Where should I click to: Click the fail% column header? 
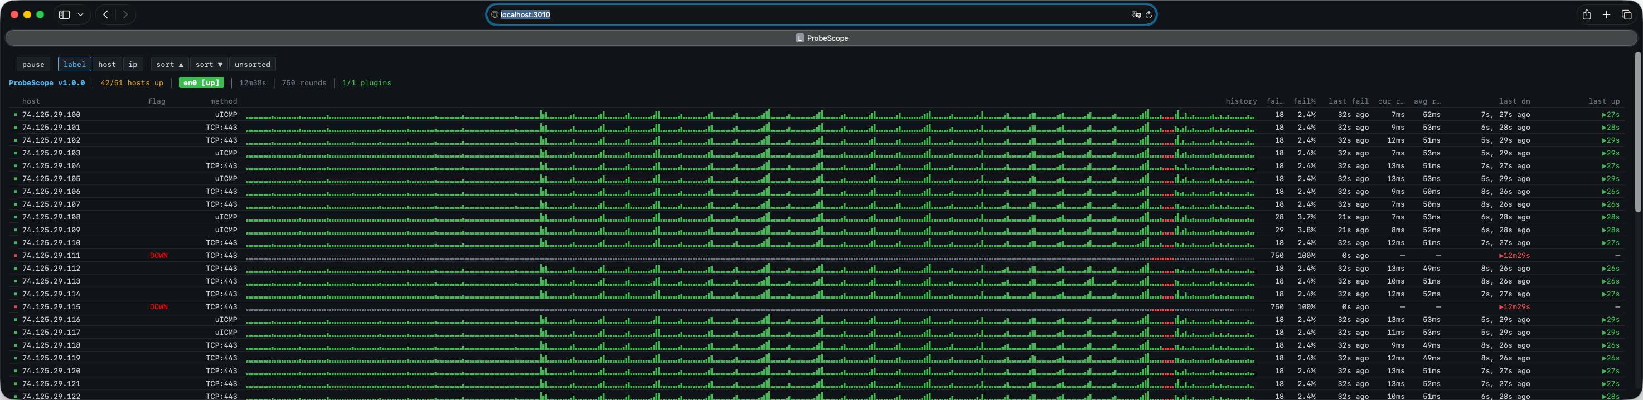[x=1305, y=101]
